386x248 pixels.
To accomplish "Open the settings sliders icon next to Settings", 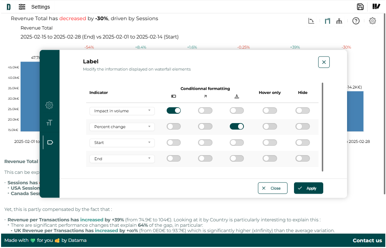I will tap(22, 7).
